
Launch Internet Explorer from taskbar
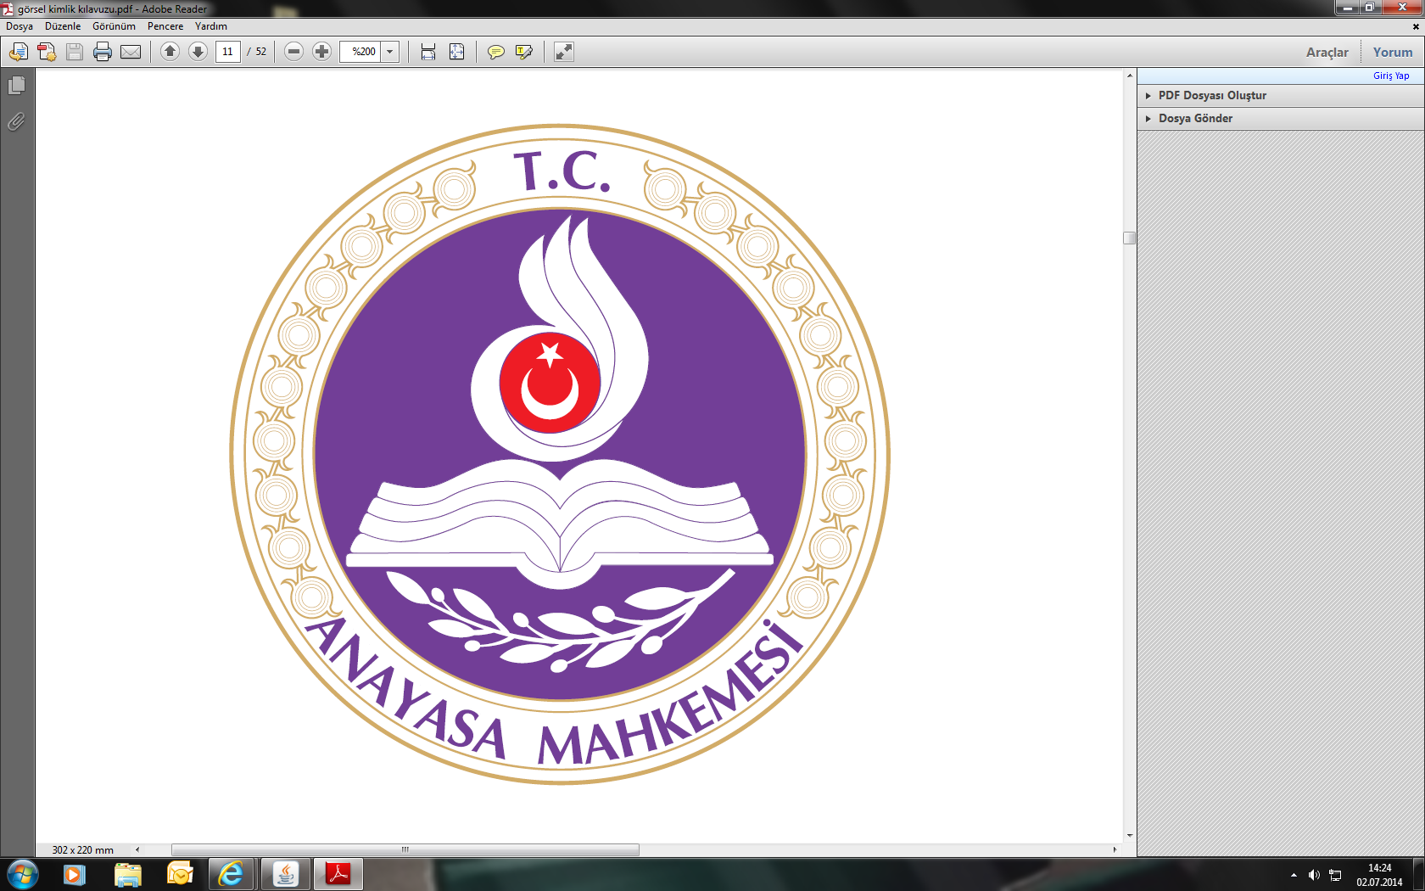point(231,874)
